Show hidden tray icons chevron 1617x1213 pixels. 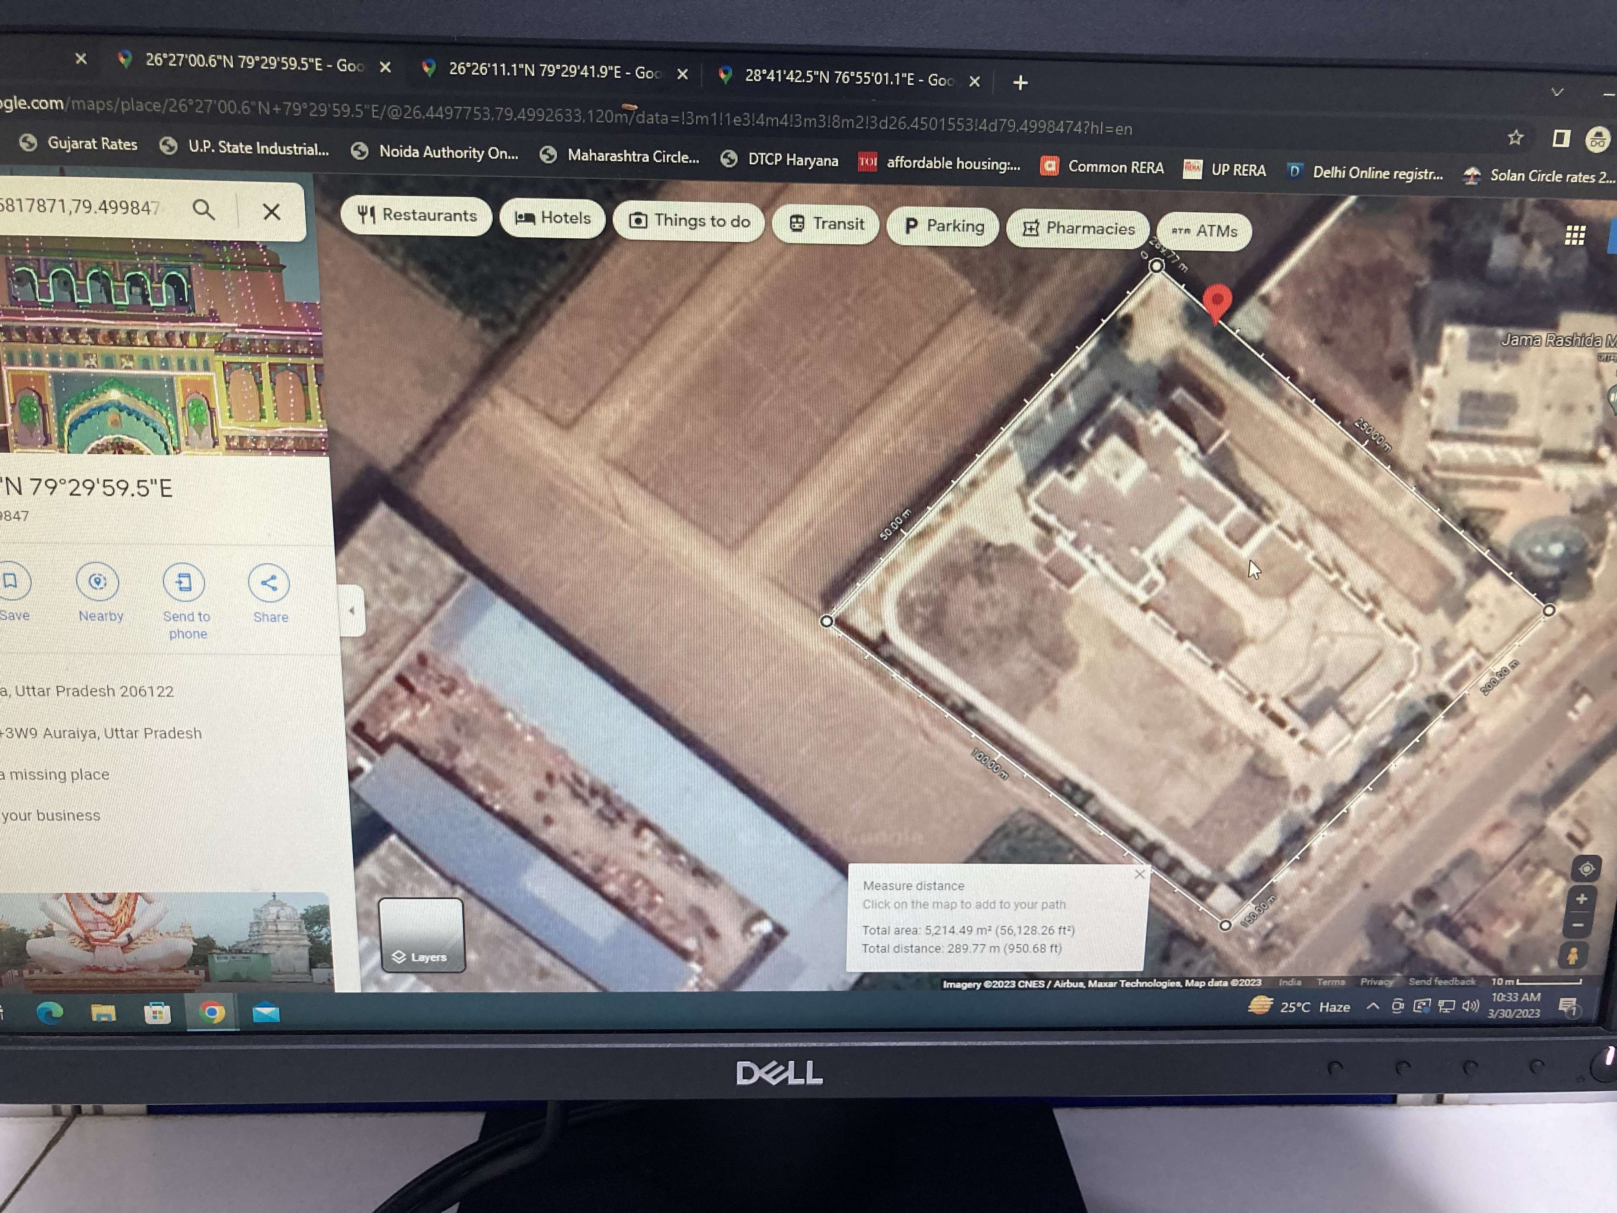[1373, 1006]
